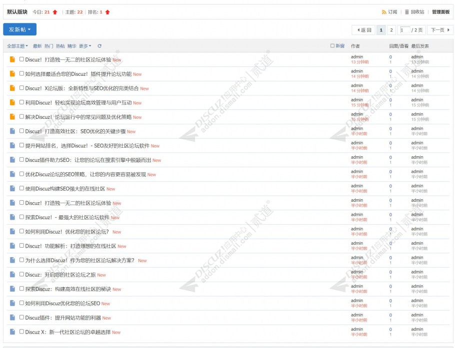This screenshot has width=455, height=348.
Task: Tick checkbox for Discuz! X论坛版 thread
Action: tap(21, 88)
